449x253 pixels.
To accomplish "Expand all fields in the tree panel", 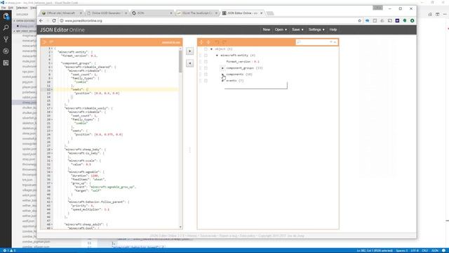I will coord(201,42).
